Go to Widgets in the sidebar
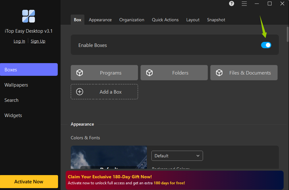Image resolution: width=289 pixels, height=190 pixels. [13, 115]
